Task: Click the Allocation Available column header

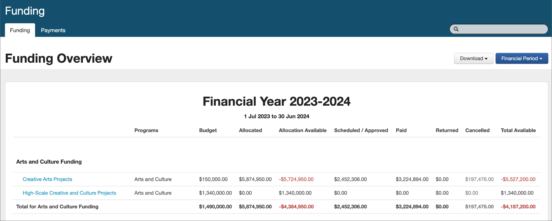Action: point(302,130)
